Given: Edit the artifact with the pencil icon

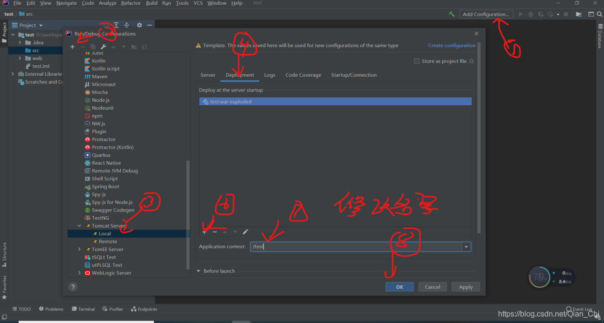Looking at the screenshot, I should 245,232.
